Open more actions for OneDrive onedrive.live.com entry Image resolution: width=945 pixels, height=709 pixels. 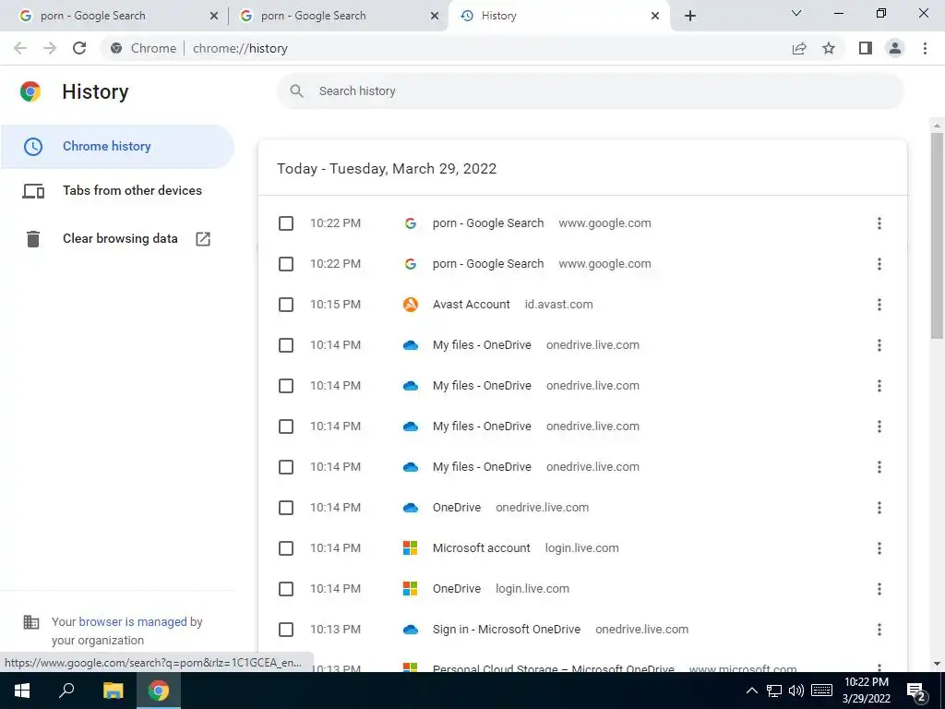pos(879,508)
